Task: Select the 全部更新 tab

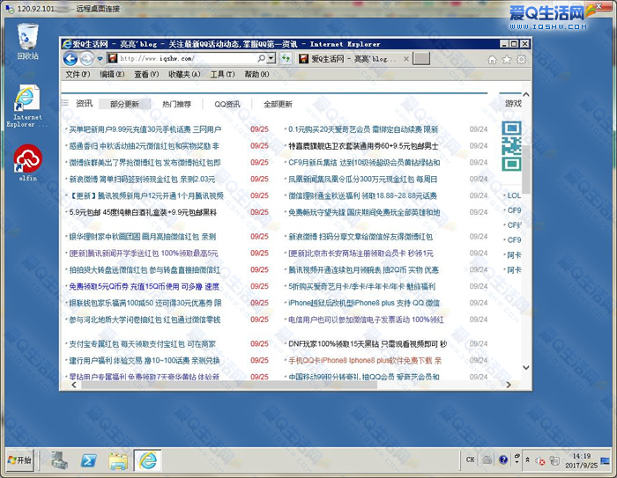Action: (278, 104)
